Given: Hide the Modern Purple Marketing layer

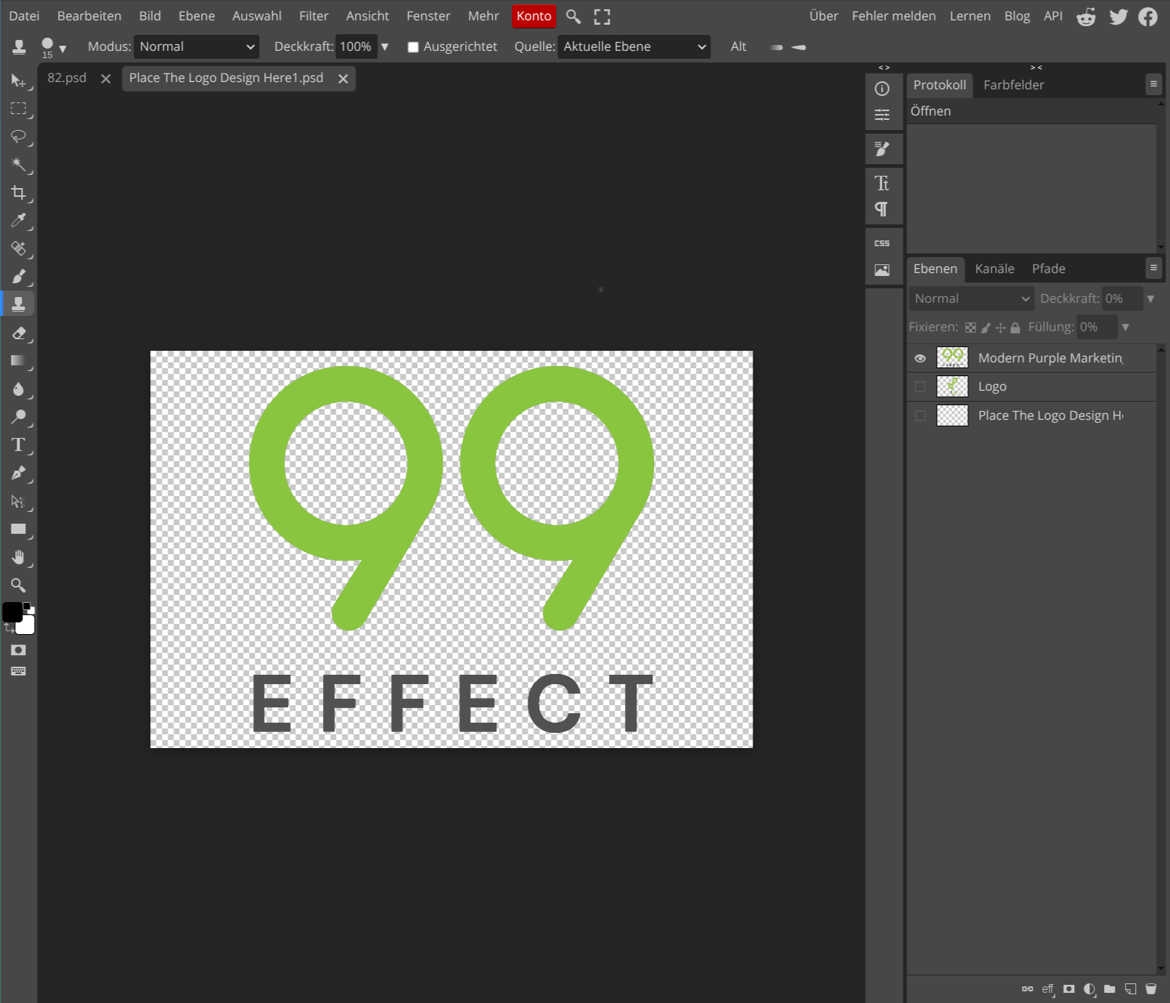Looking at the screenshot, I should [x=920, y=358].
